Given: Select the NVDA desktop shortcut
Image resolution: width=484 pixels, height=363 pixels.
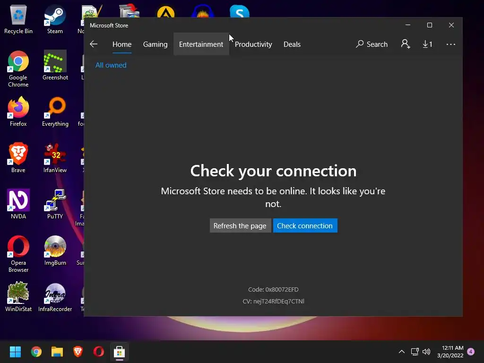Looking at the screenshot, I should click(x=18, y=204).
